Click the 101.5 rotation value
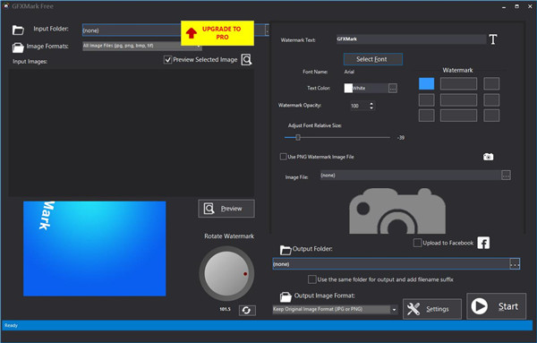The height and width of the screenshot is (343, 537). [x=225, y=309]
